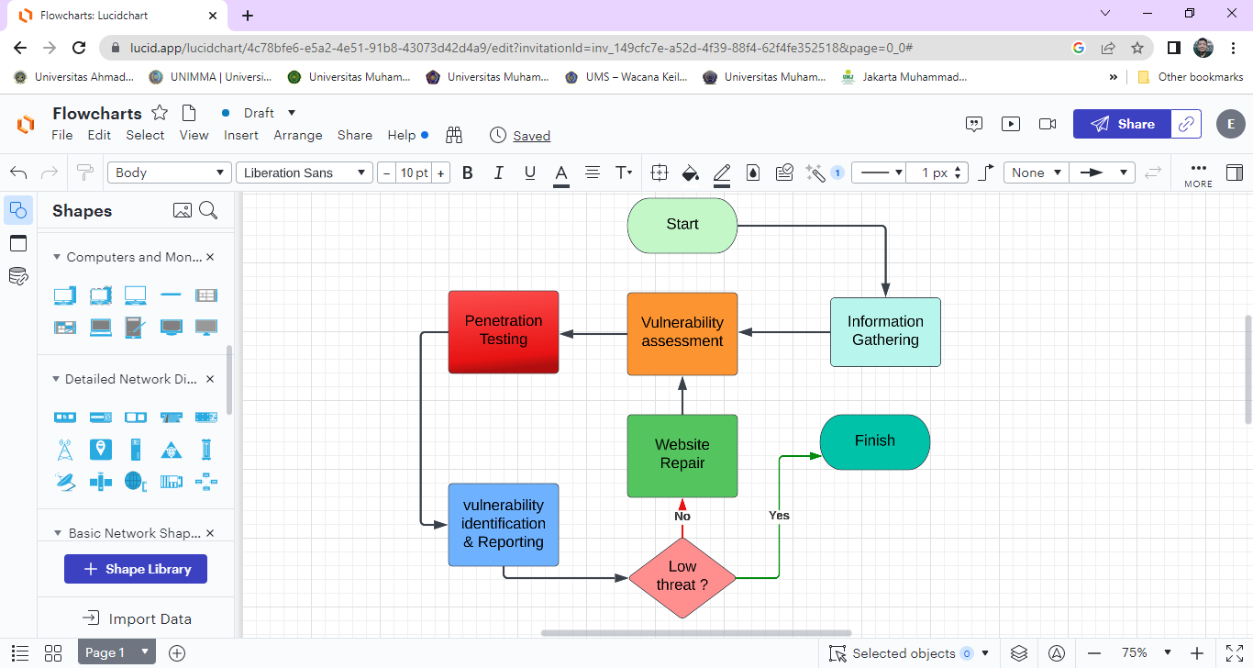This screenshot has height=668, width=1253.
Task: Toggle bold text formatting
Action: (x=468, y=173)
